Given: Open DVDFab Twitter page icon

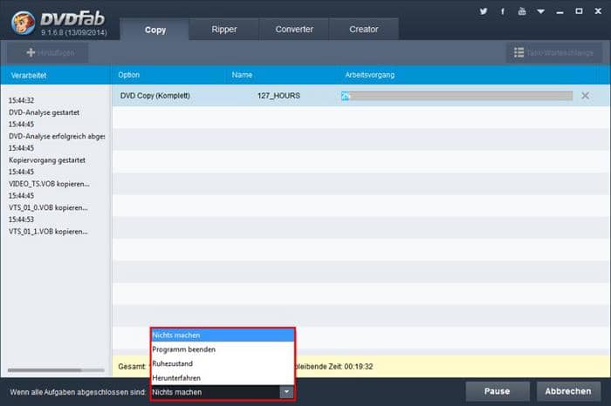Looking at the screenshot, I should pyautogui.click(x=484, y=11).
